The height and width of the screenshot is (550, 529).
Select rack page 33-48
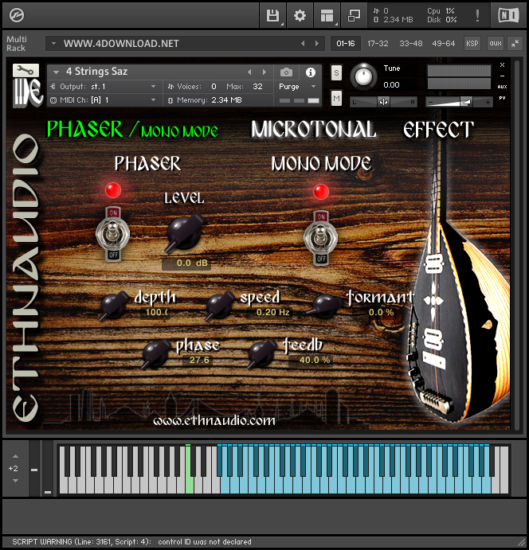coord(411,44)
